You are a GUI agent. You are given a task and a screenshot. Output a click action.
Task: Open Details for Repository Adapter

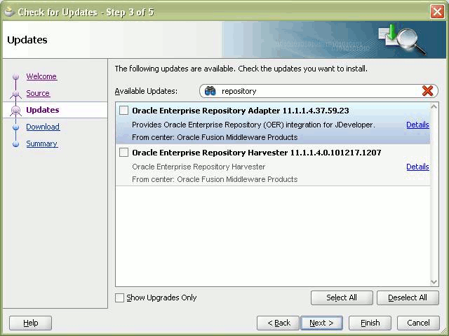[417, 125]
